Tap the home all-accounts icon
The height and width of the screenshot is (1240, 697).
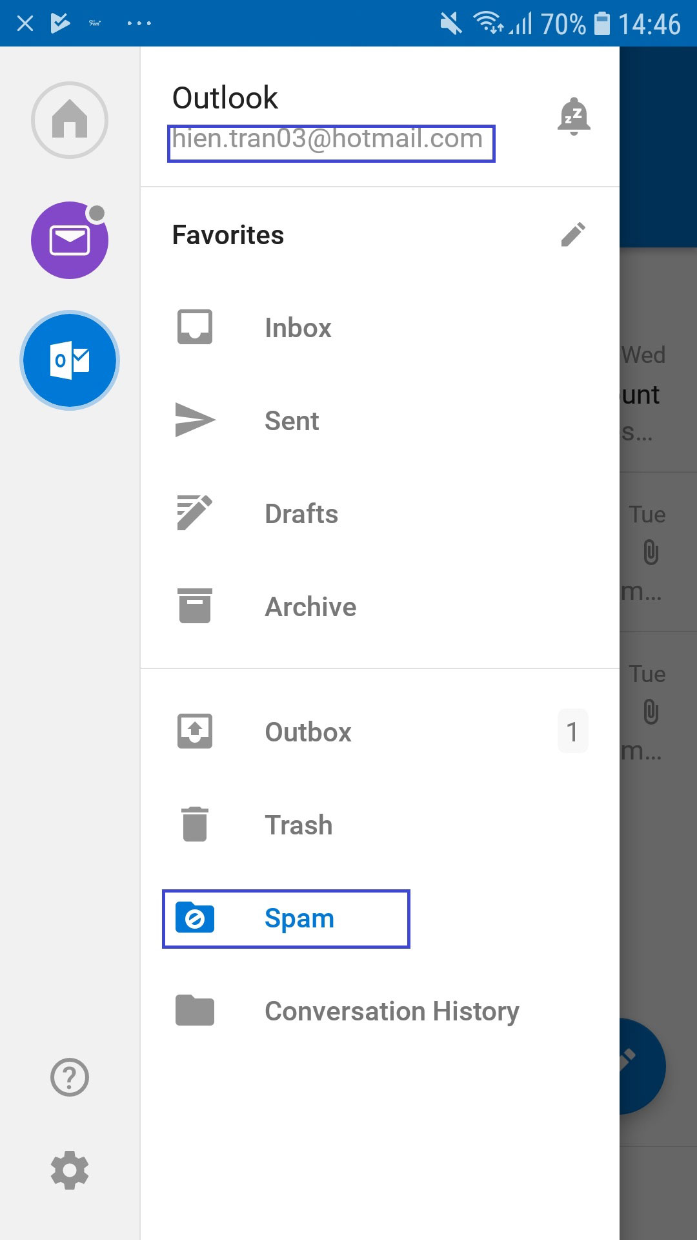click(x=70, y=120)
